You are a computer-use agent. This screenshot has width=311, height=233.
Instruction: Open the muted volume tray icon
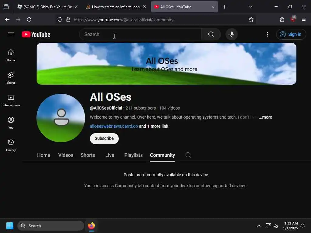click(x=276, y=226)
